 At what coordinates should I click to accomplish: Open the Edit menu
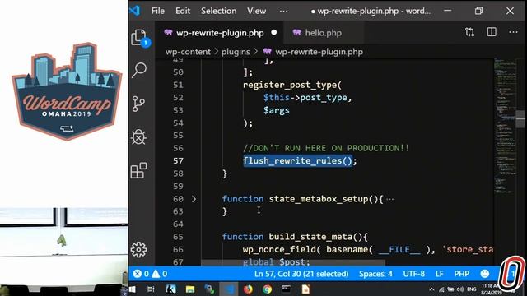coord(183,11)
